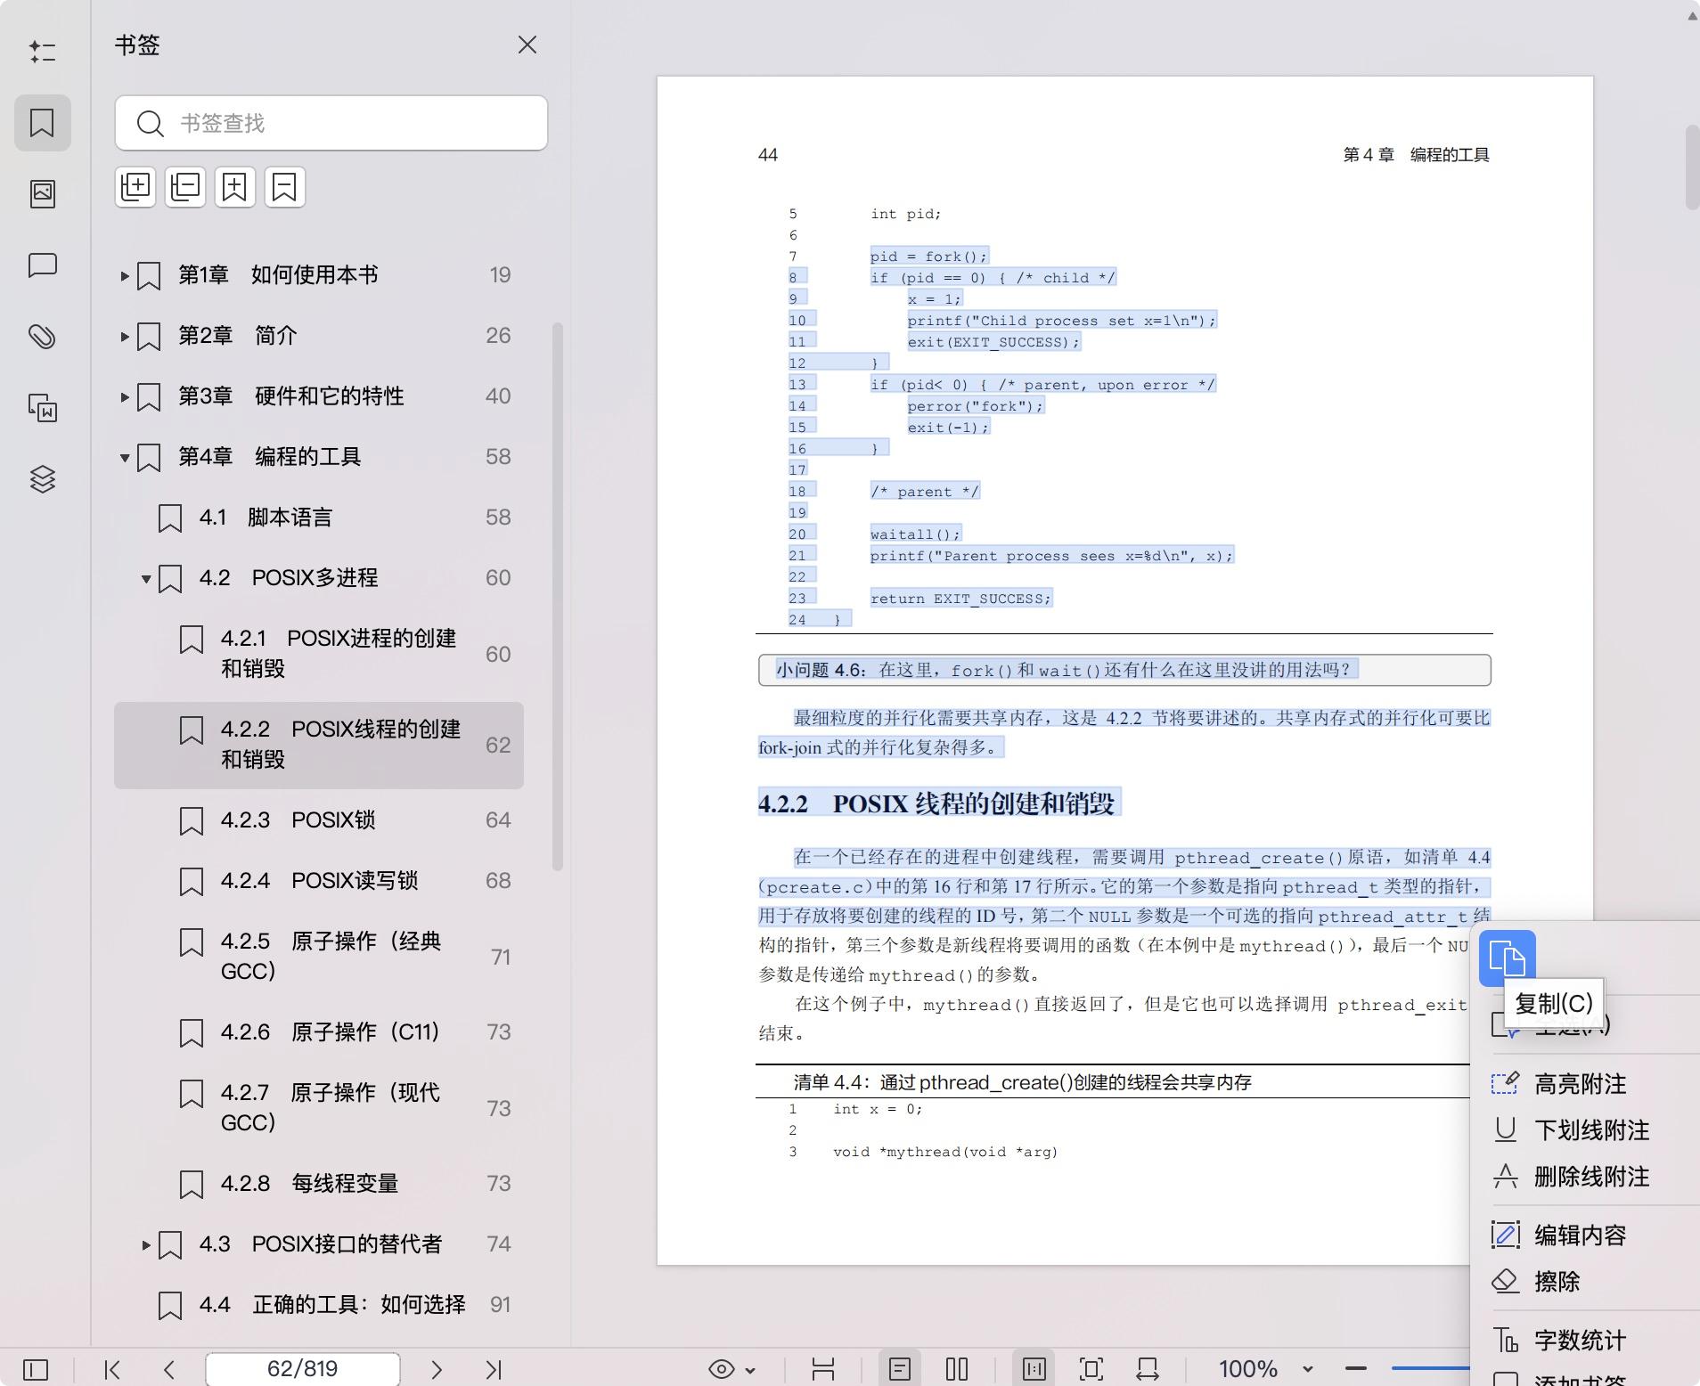Expand section 4.3 POSIX接口的替代者
The width and height of the screenshot is (1700, 1386).
pos(146,1245)
